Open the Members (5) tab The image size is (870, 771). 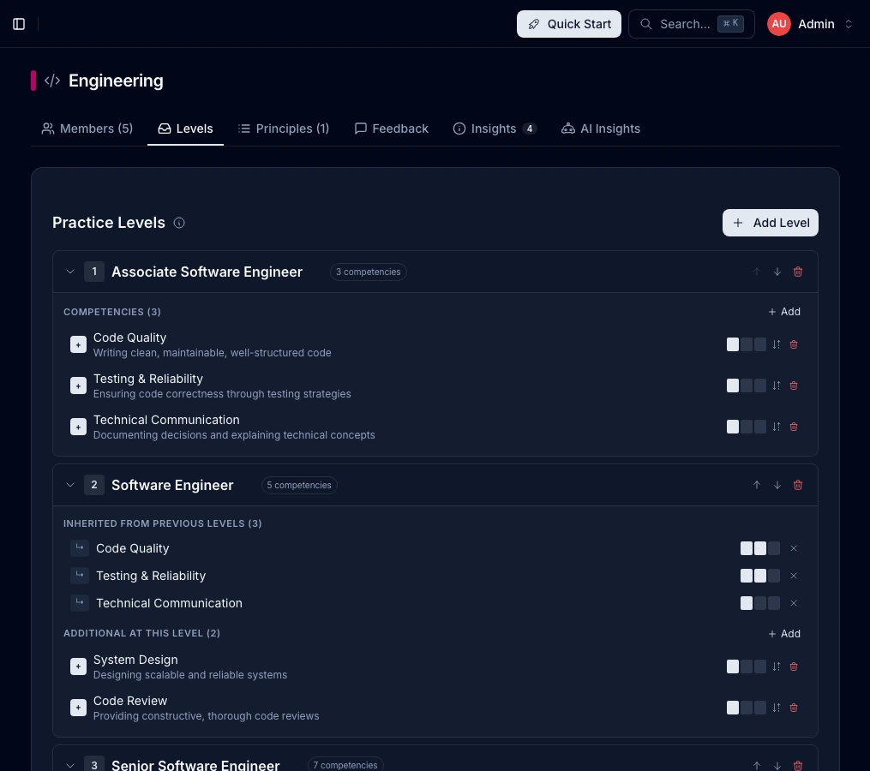click(87, 128)
